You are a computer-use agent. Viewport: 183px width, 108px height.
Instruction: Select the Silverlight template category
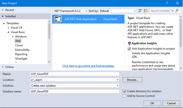(21, 59)
